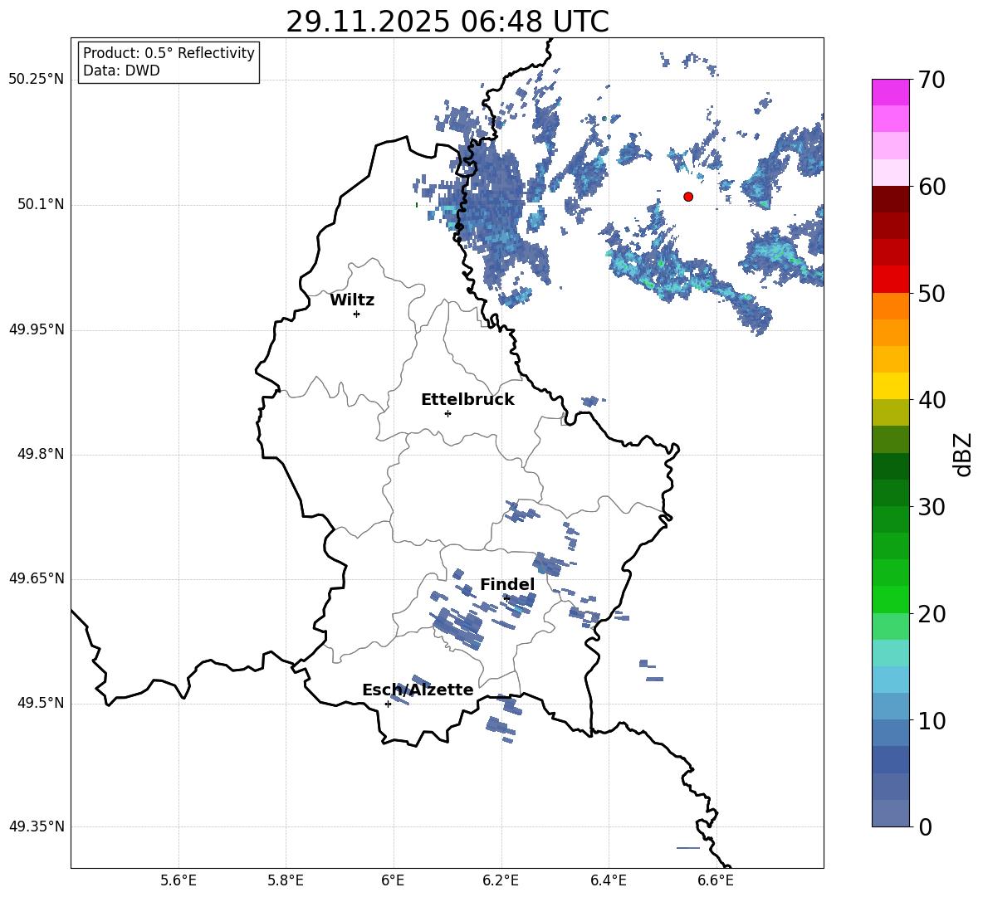This screenshot has height=897, width=983.
Task: Click the bright red 50 dBZ colorbar segment
Action: [x=891, y=280]
